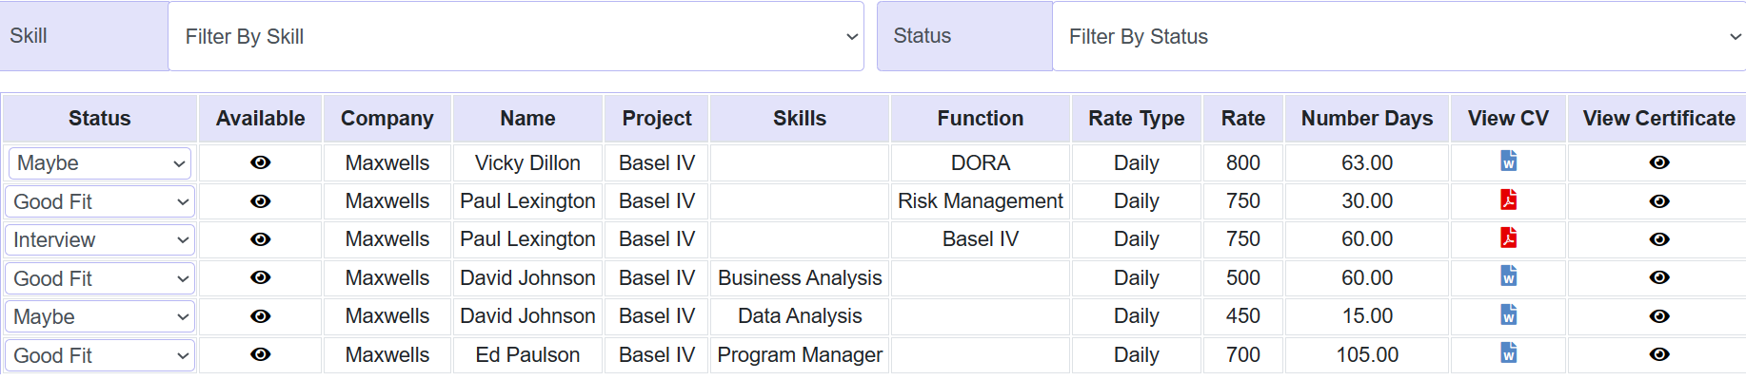Toggle availability eye for Risk Management row
Screen dimensions: 1746x380
[260, 201]
